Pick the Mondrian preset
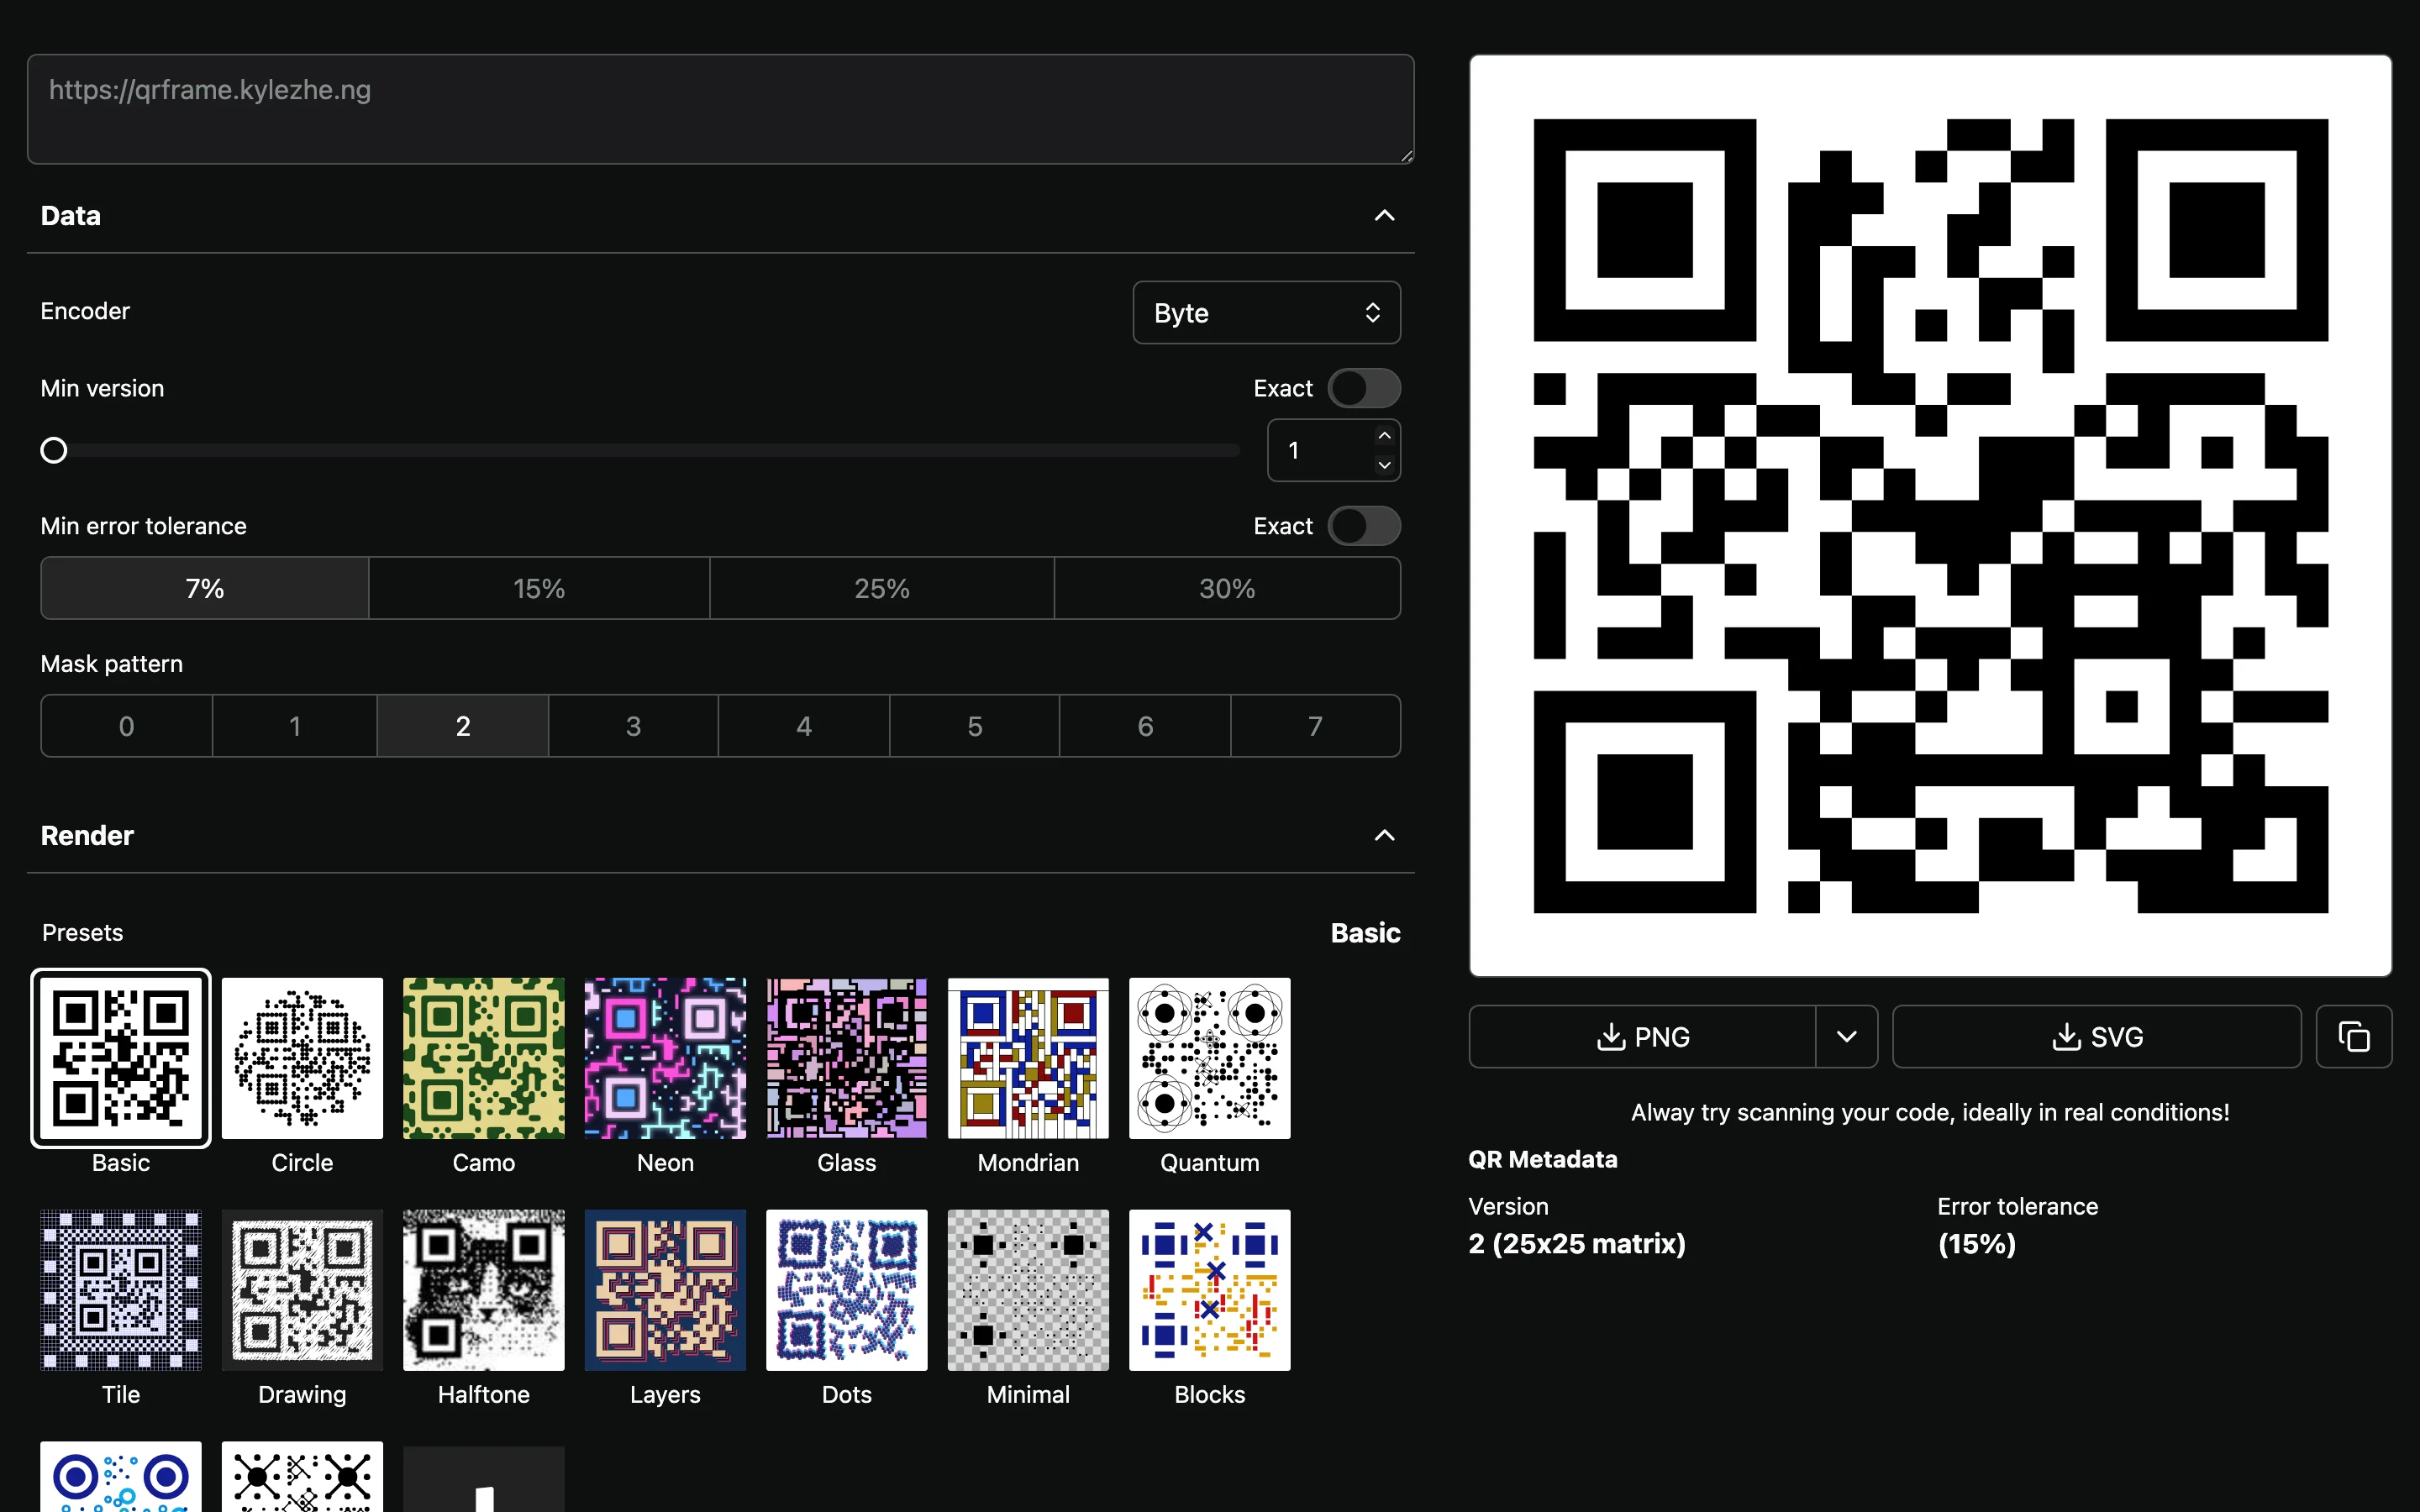This screenshot has height=1512, width=2420. click(x=1028, y=1058)
